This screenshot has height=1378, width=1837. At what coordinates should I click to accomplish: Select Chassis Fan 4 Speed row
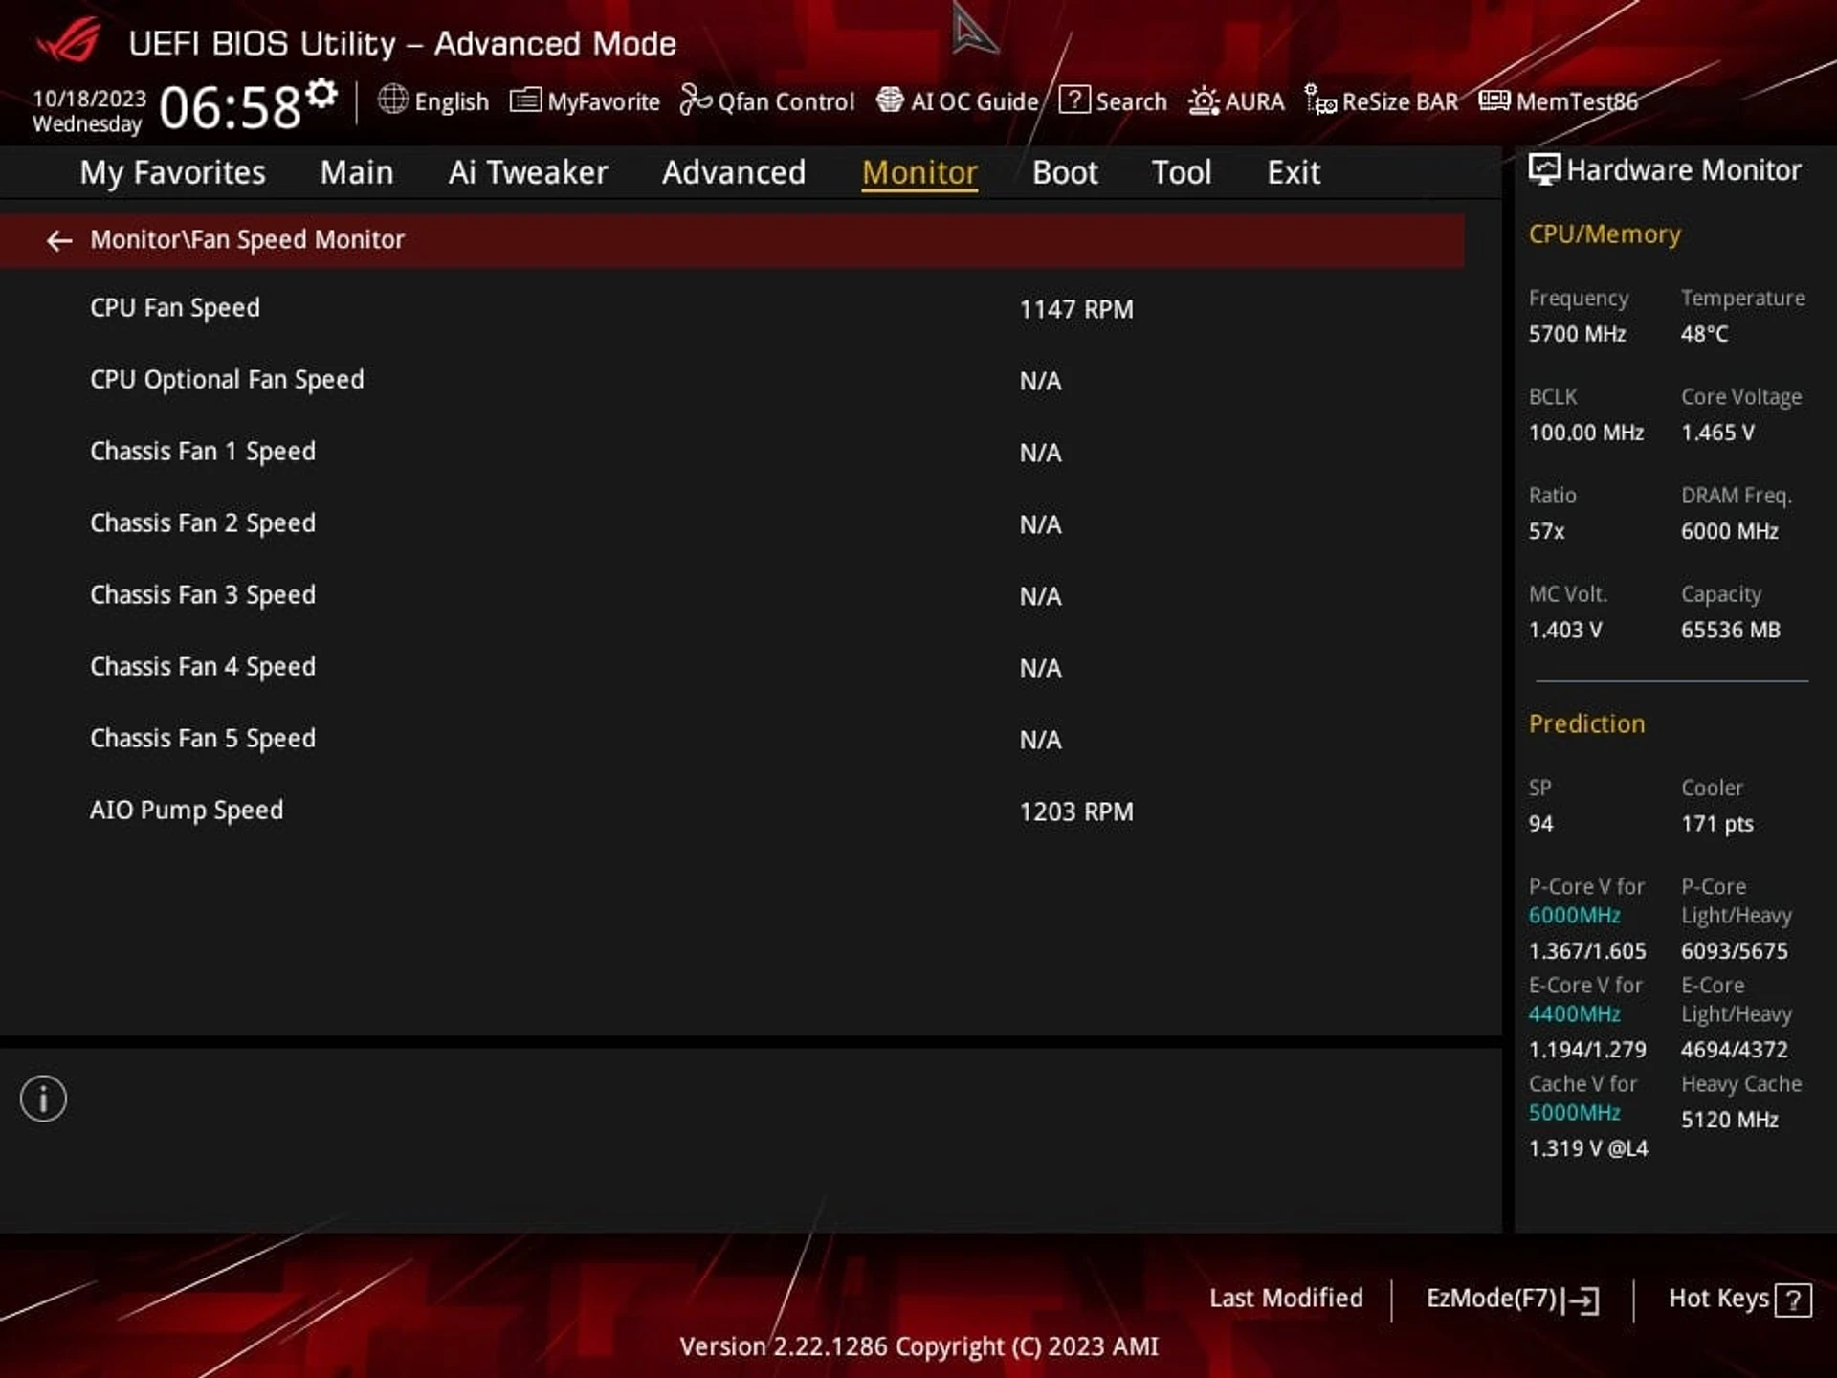pyautogui.click(x=732, y=667)
